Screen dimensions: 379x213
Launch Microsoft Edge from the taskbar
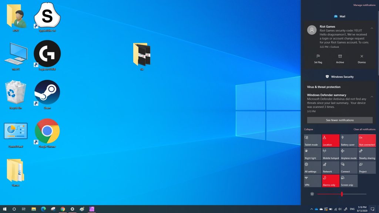coord(44,209)
